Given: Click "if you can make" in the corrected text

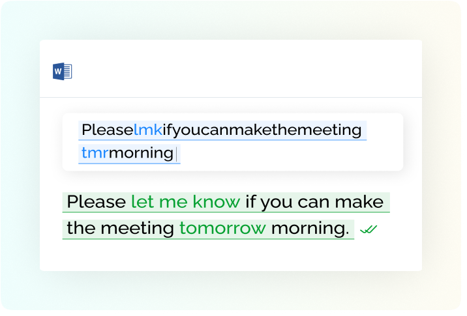Looking at the screenshot, I should [314, 203].
